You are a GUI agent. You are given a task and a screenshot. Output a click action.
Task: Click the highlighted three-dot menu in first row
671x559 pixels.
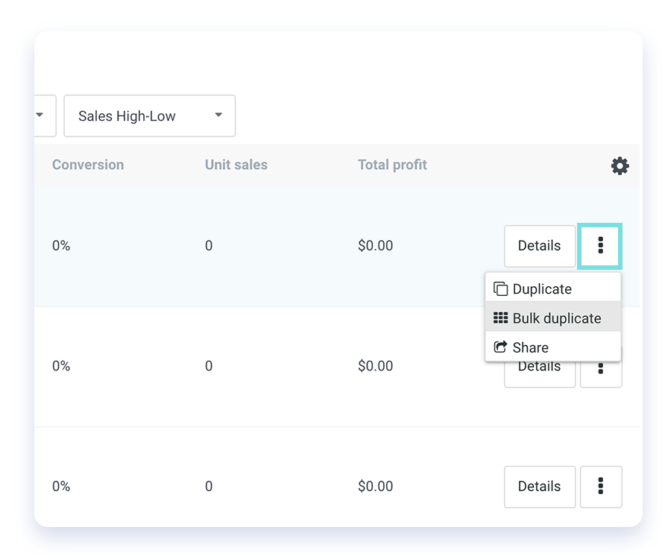pos(600,246)
